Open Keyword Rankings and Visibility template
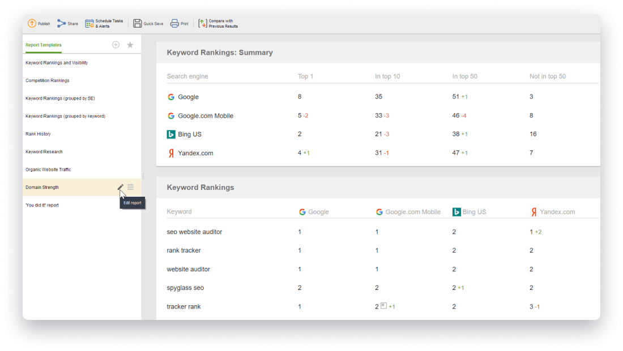Viewport: 623px width, 351px height. coord(57,63)
